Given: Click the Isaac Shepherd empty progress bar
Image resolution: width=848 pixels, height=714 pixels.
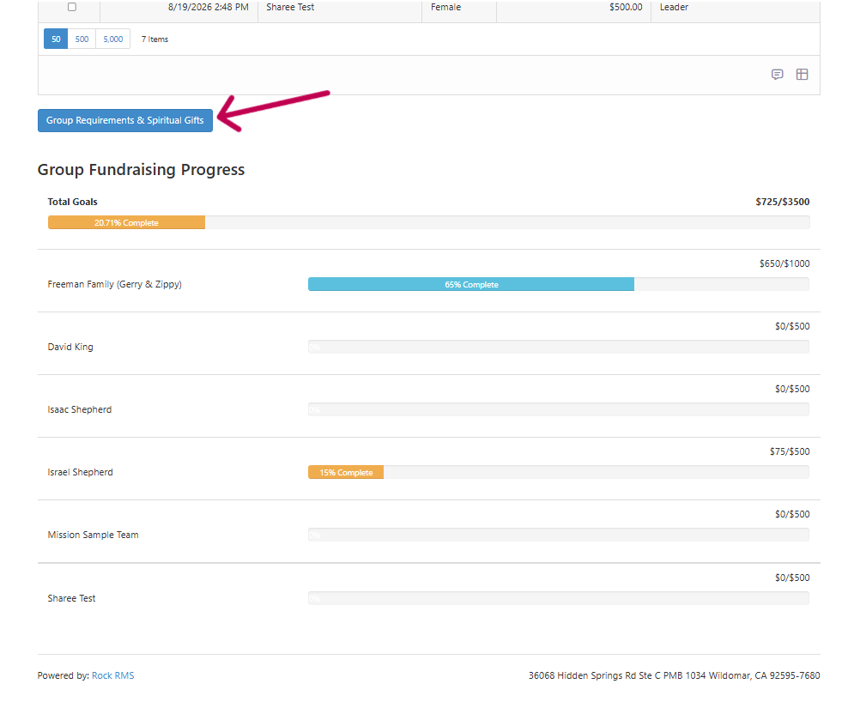Looking at the screenshot, I should click(559, 409).
